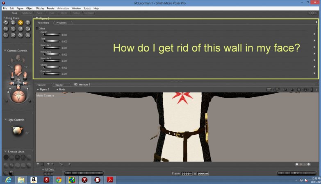
Task: Select the Translate In/Out tool
Action: [28, 22]
